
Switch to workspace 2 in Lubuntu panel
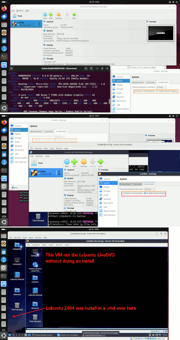17,335
